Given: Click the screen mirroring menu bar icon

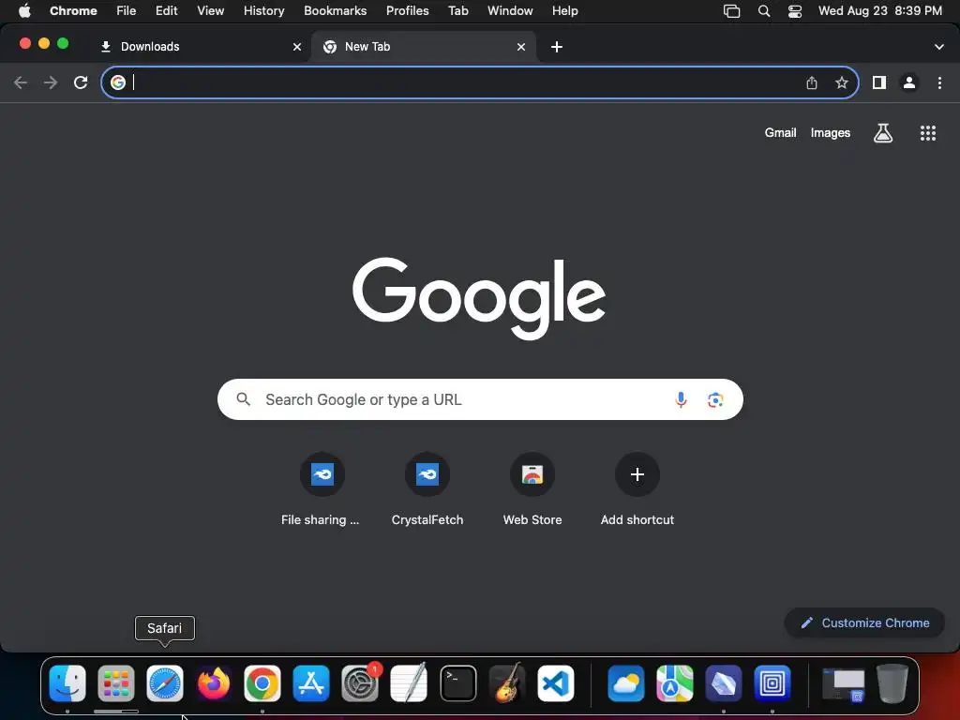Looking at the screenshot, I should coord(731,10).
